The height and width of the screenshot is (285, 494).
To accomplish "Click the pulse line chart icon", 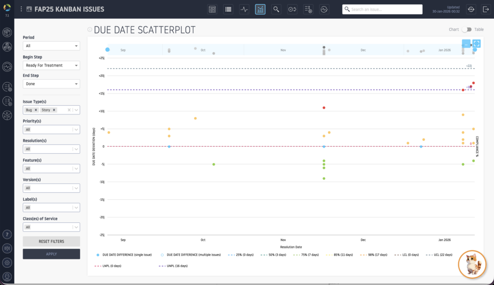I will coord(244,9).
